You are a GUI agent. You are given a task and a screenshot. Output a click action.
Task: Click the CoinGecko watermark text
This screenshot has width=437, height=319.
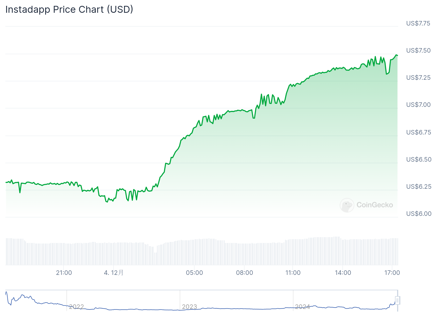pyautogui.click(x=375, y=205)
